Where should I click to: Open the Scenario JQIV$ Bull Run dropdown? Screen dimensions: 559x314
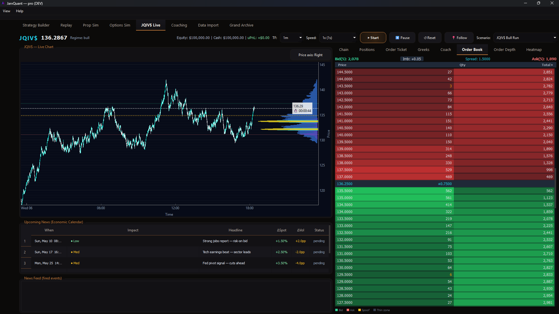(526, 38)
